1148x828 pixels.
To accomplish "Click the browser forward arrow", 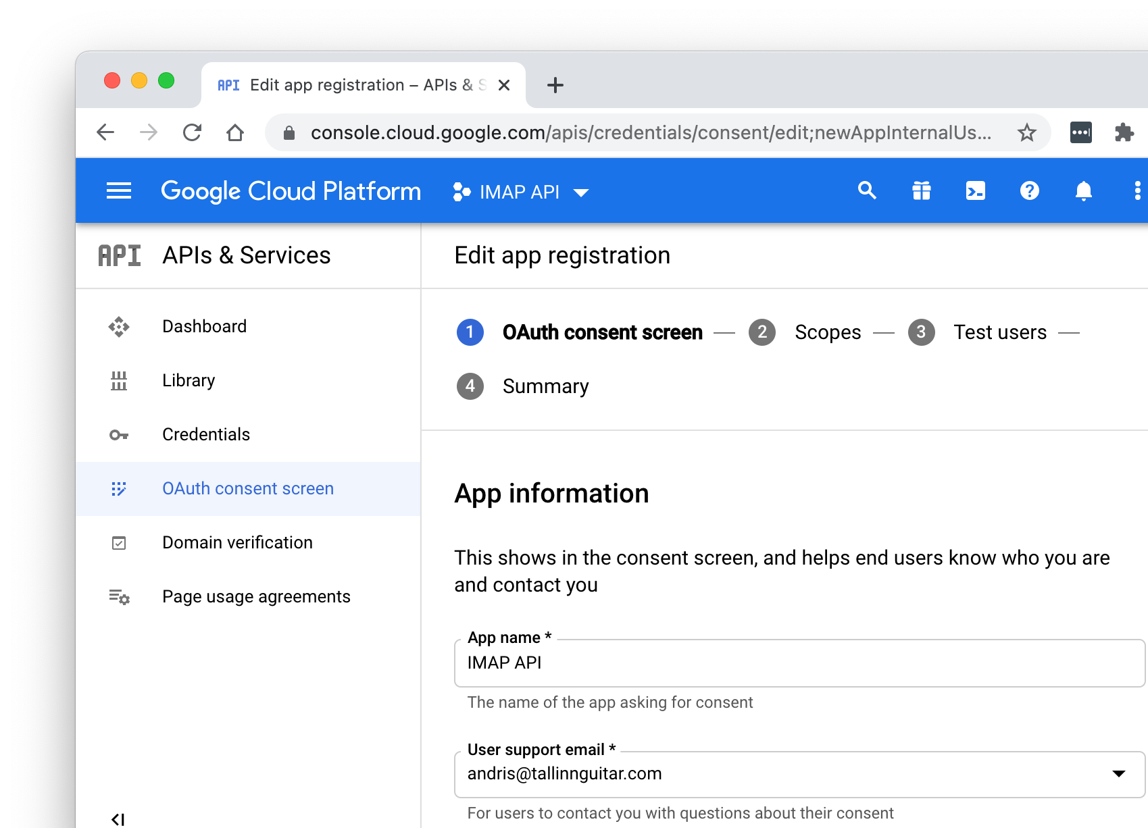I will tap(149, 132).
